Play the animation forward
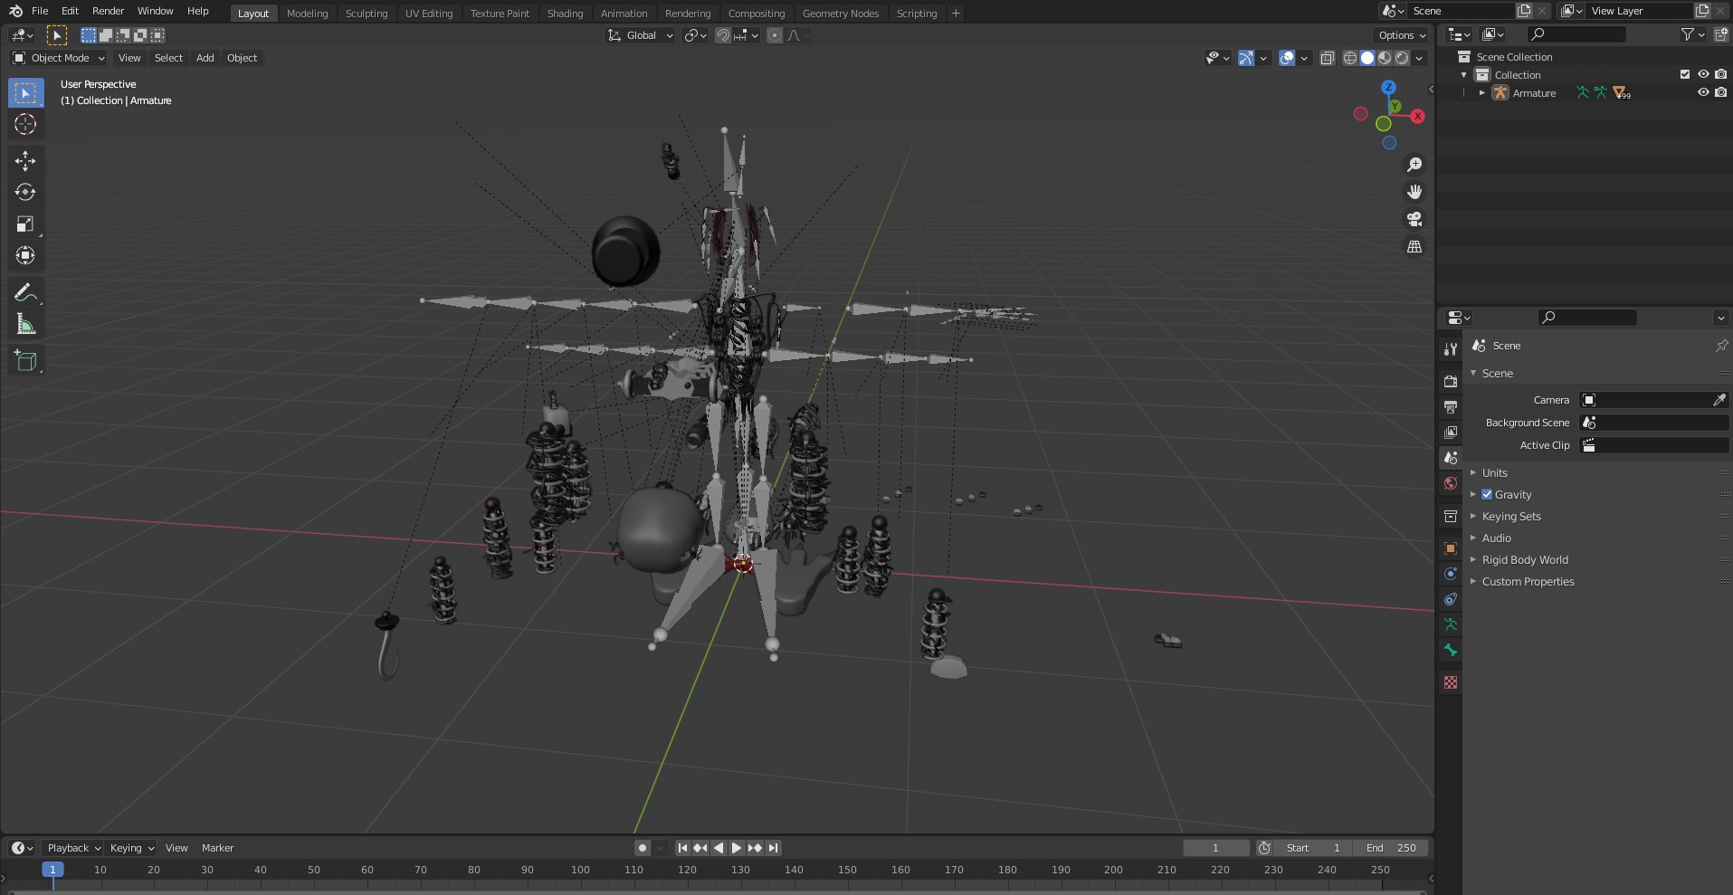 coord(737,848)
